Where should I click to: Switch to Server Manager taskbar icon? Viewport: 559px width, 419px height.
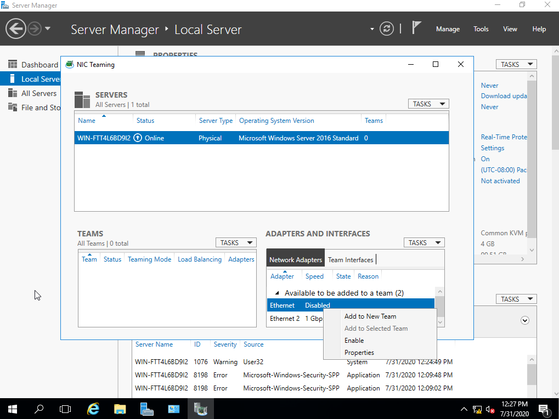[x=146, y=409]
